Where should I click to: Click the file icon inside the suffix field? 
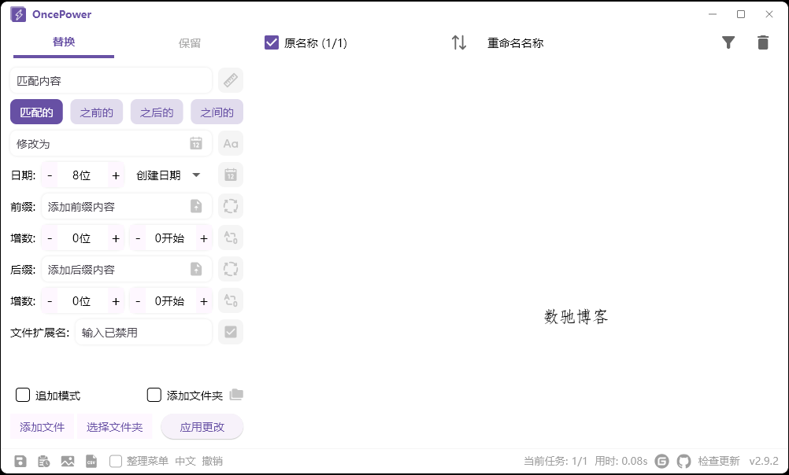[x=196, y=269]
